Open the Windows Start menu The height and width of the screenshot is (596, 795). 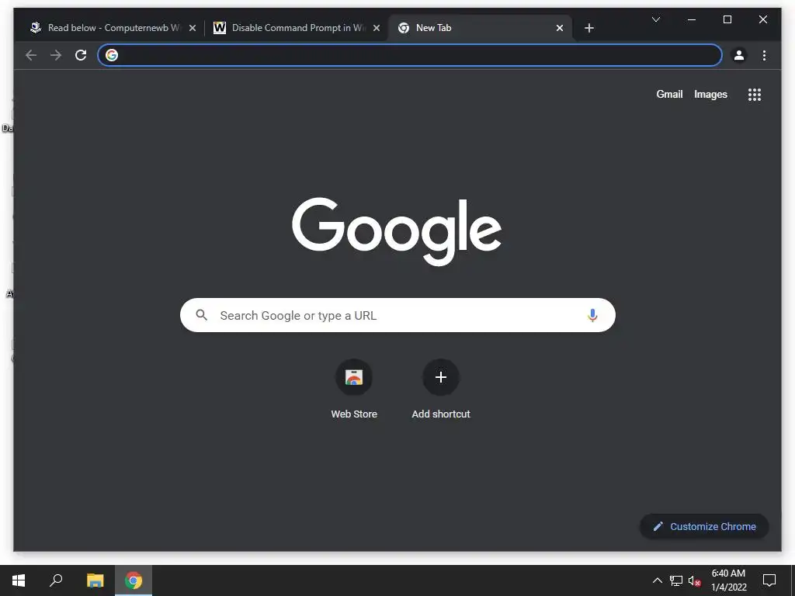click(19, 580)
